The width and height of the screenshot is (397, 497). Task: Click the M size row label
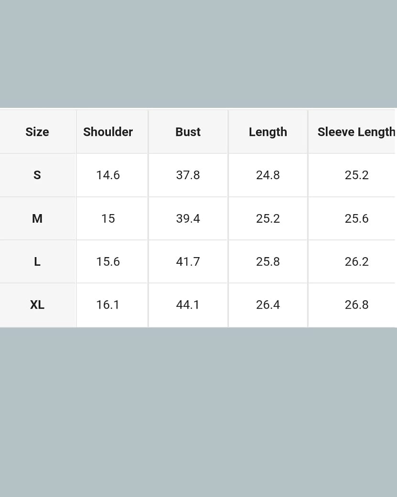tap(37, 218)
